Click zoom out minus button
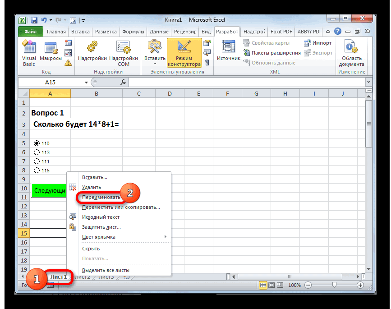The width and height of the screenshot is (391, 309). pyautogui.click(x=308, y=285)
